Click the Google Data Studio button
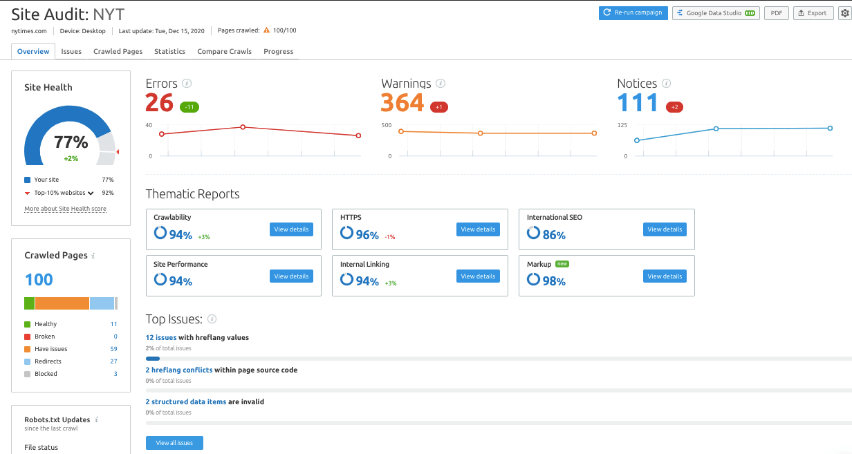852x454 pixels. pos(716,12)
